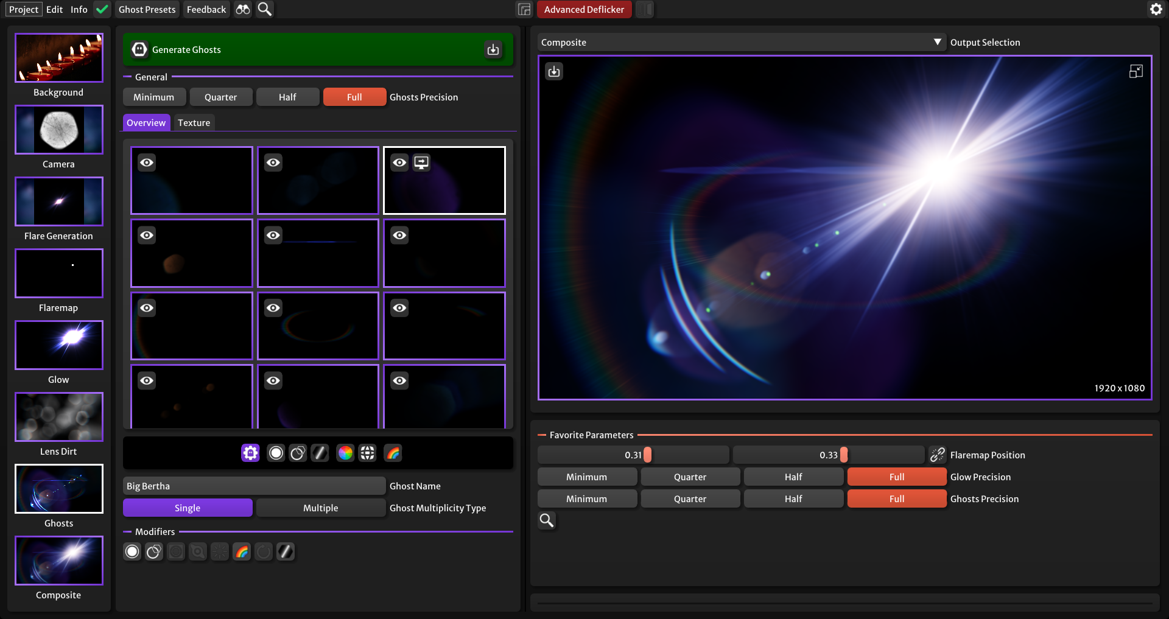Toggle eye on first ghost in third row
The image size is (1169, 619).
(147, 308)
